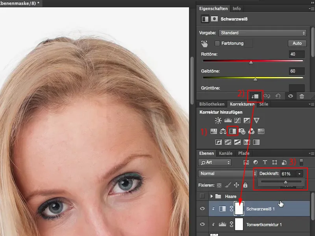
Task: Select the Stile tab
Action: (263, 104)
